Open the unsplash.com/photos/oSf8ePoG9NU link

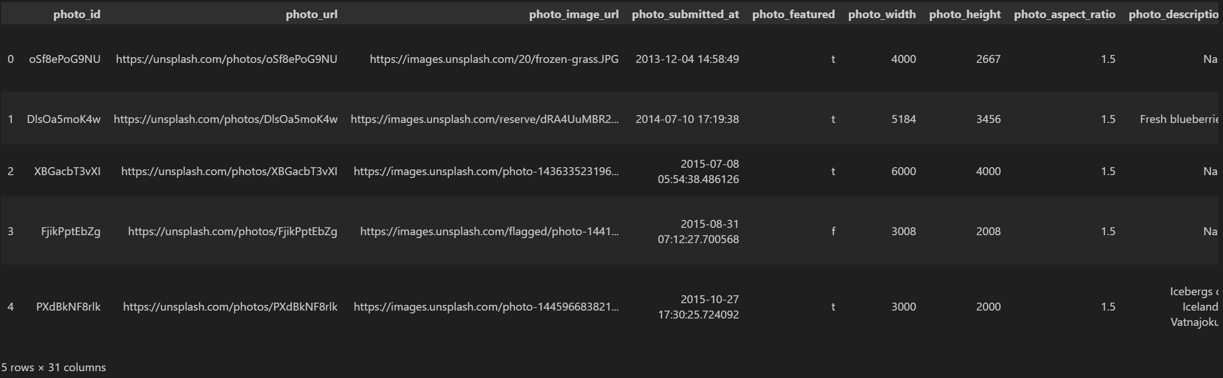(226, 59)
